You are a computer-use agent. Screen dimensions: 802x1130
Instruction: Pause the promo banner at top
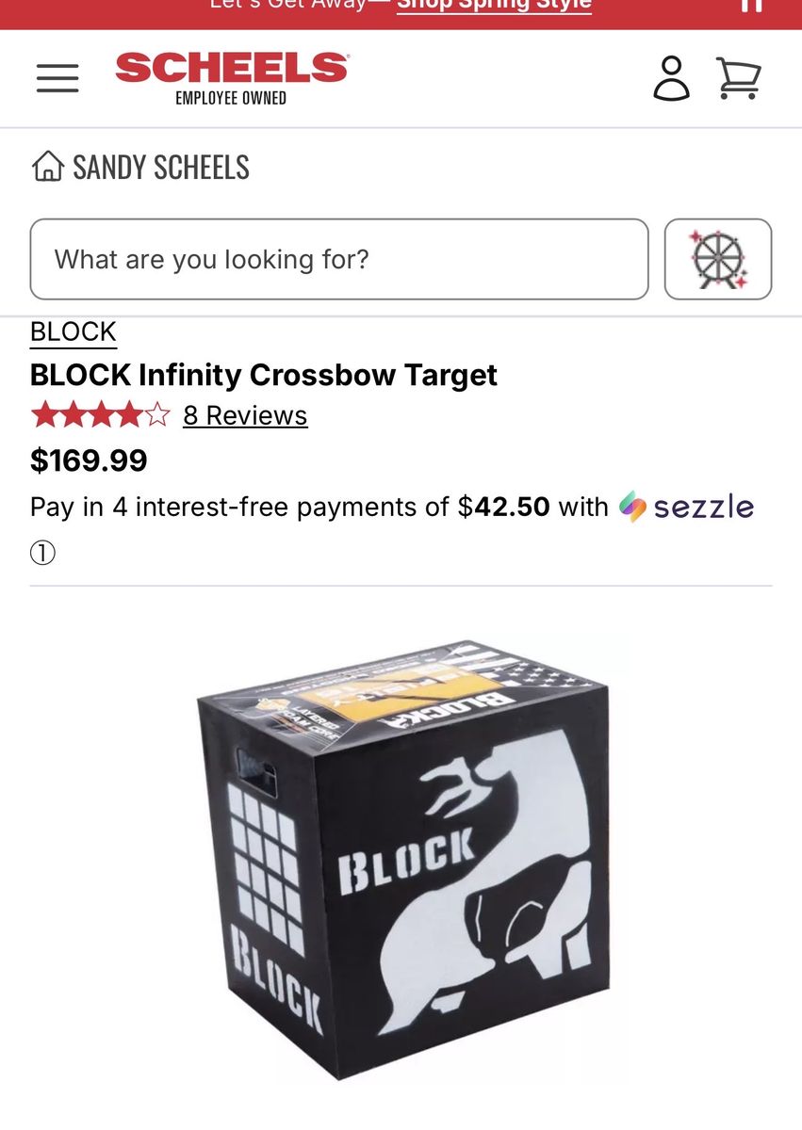tap(751, 5)
